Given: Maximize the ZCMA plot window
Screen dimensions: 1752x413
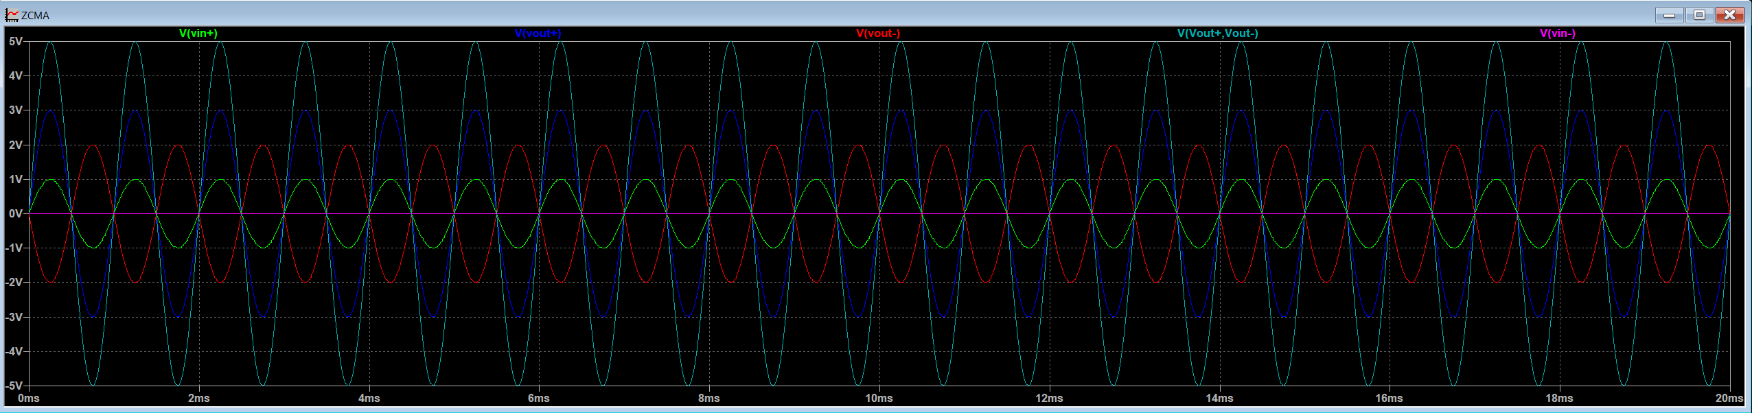Looking at the screenshot, I should (1699, 15).
